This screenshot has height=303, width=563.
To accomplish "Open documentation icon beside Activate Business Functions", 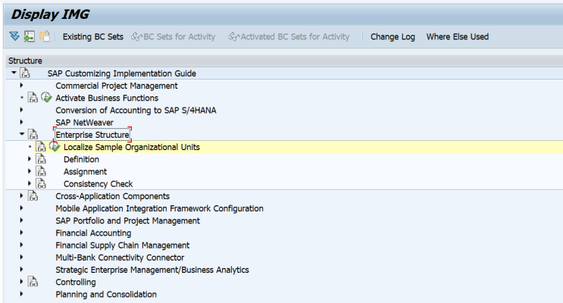I will (x=33, y=98).
